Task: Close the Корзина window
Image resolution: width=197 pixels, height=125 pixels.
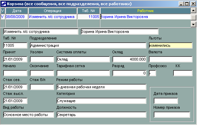Action: pos(193,4)
